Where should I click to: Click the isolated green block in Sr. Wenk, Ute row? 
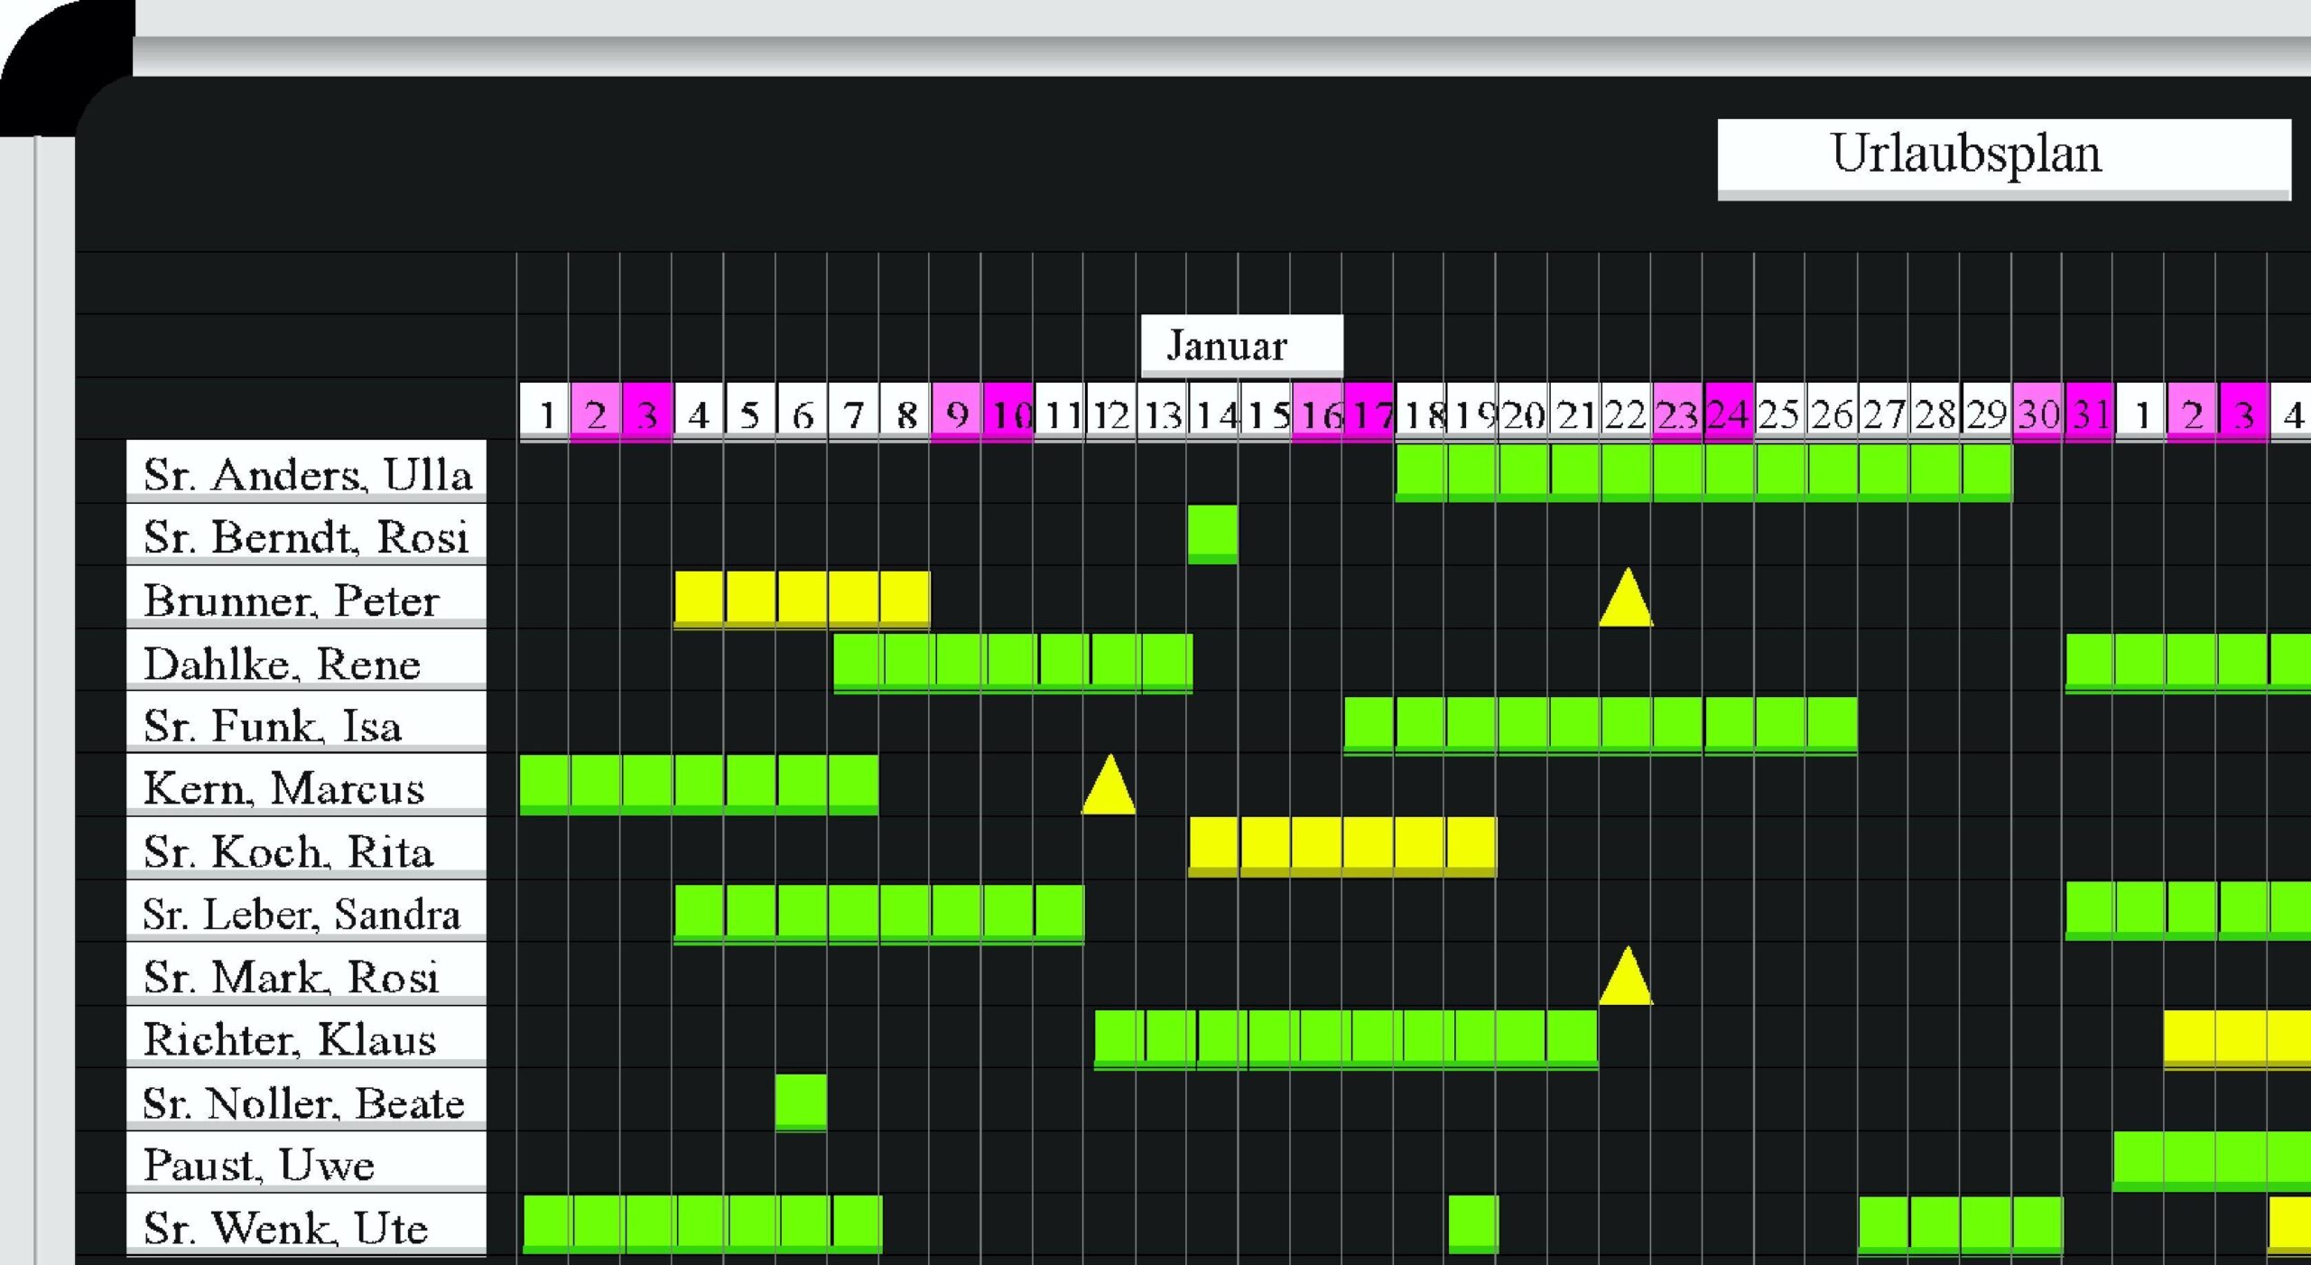click(x=1473, y=1223)
